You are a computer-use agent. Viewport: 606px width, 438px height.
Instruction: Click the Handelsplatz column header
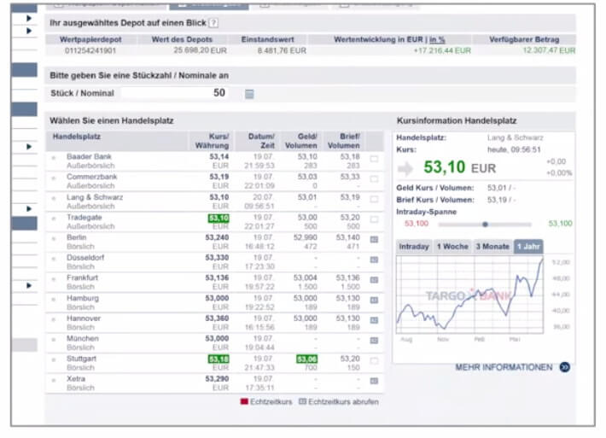click(x=77, y=137)
